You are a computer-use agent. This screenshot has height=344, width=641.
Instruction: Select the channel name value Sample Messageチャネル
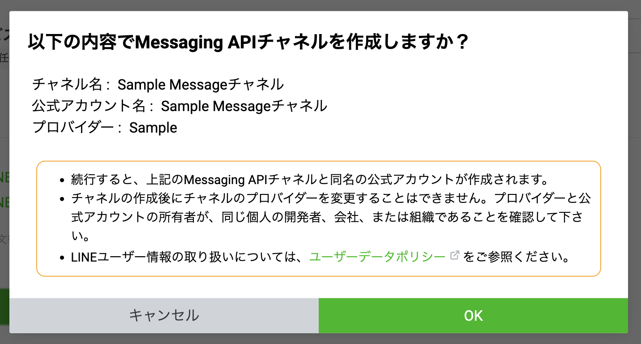tap(201, 84)
